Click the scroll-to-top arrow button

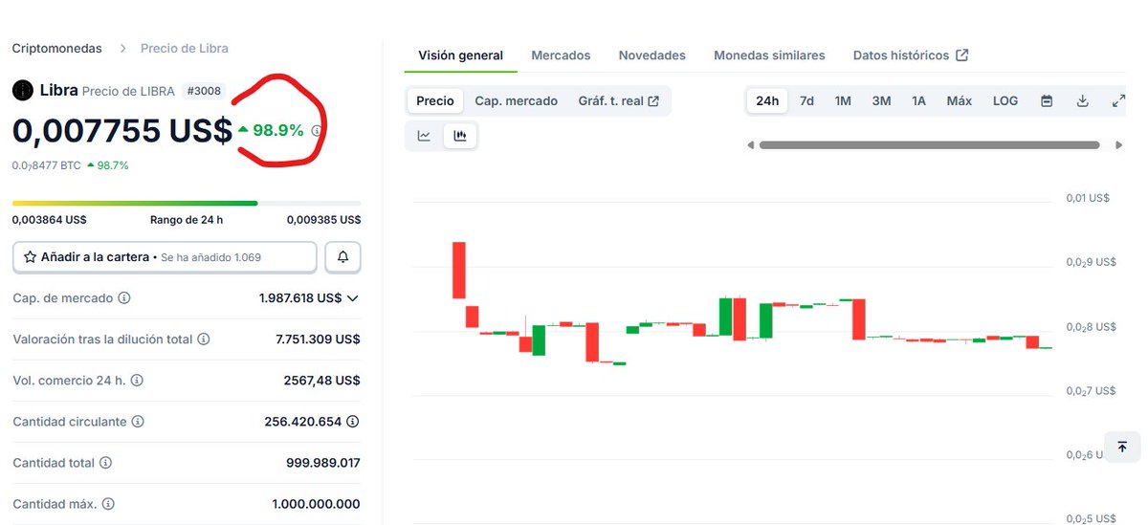click(1122, 447)
